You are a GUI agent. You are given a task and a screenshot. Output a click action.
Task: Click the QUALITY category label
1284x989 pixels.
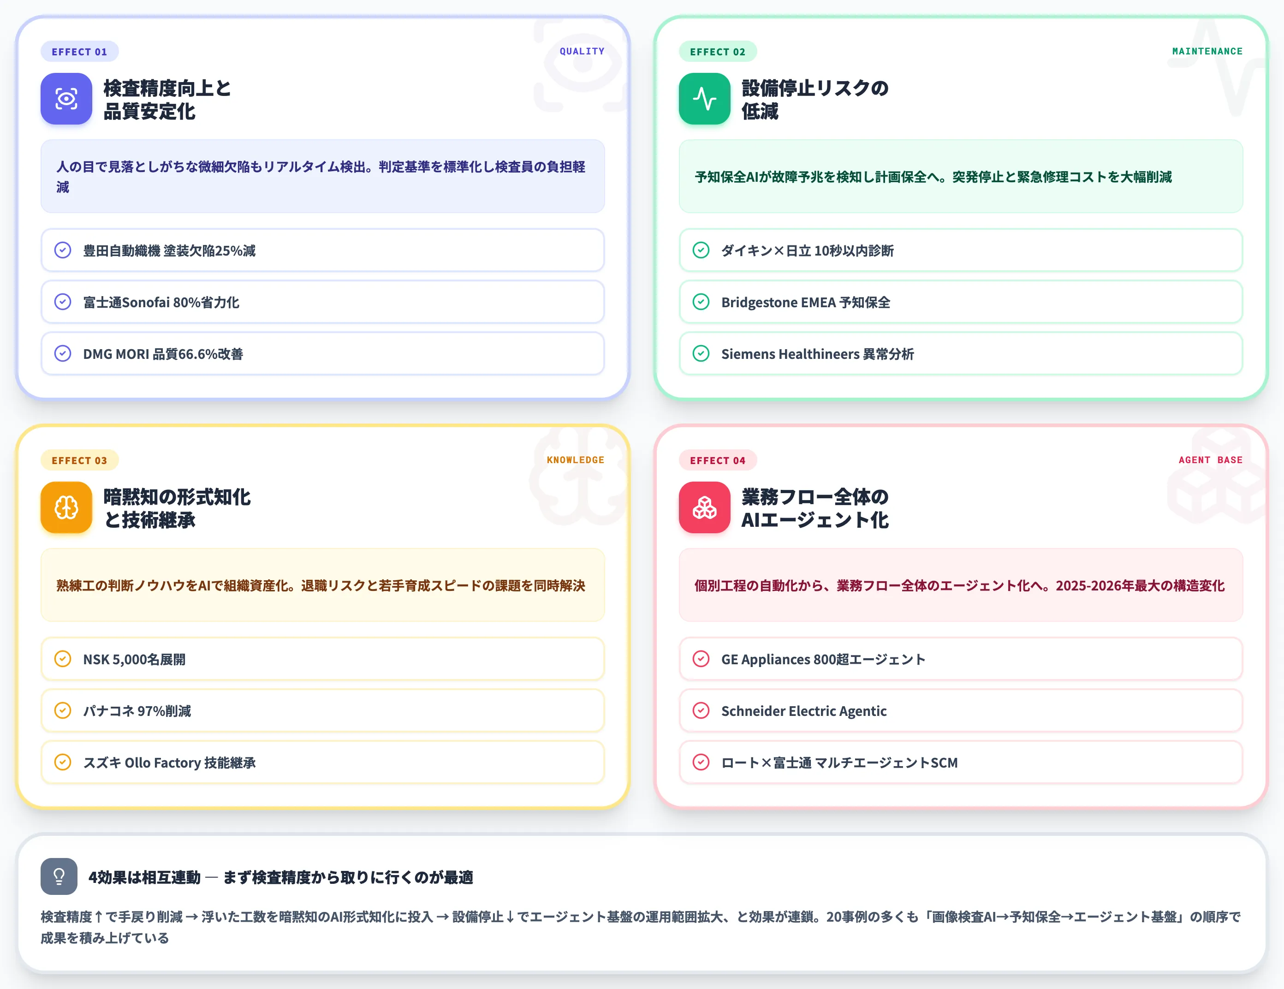(582, 51)
